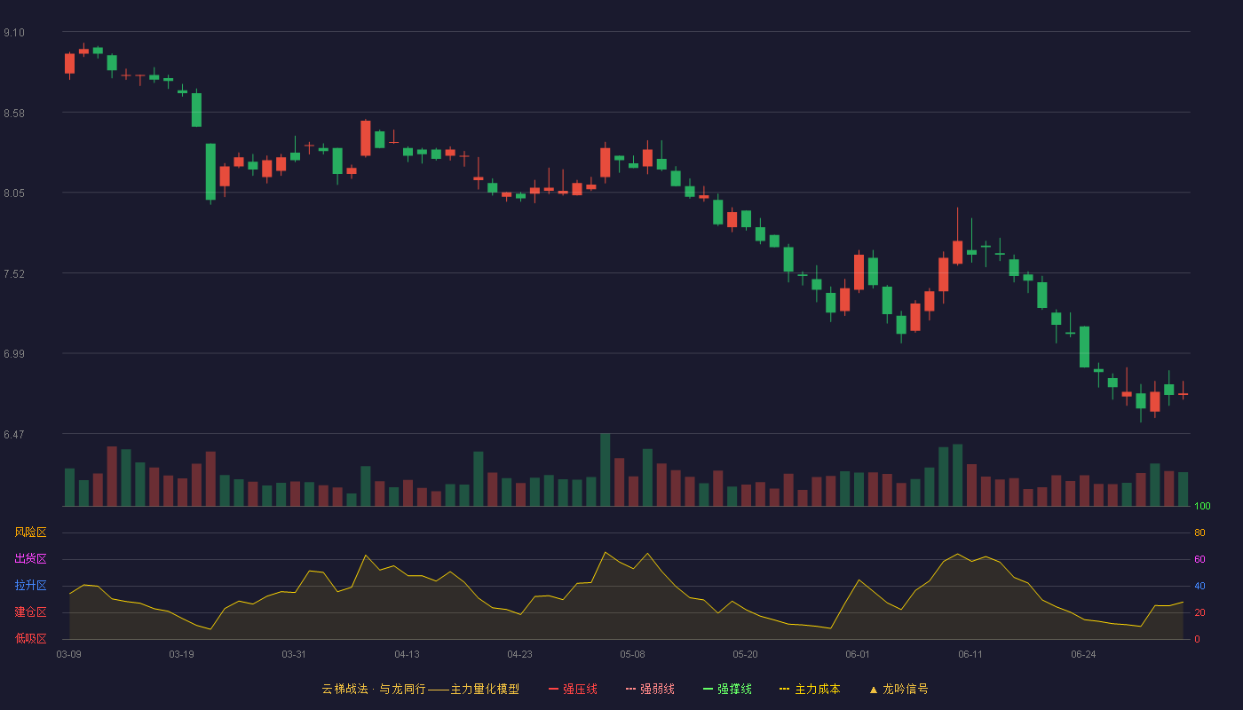
Task: Click the 03-19 date label
Action: point(181,654)
